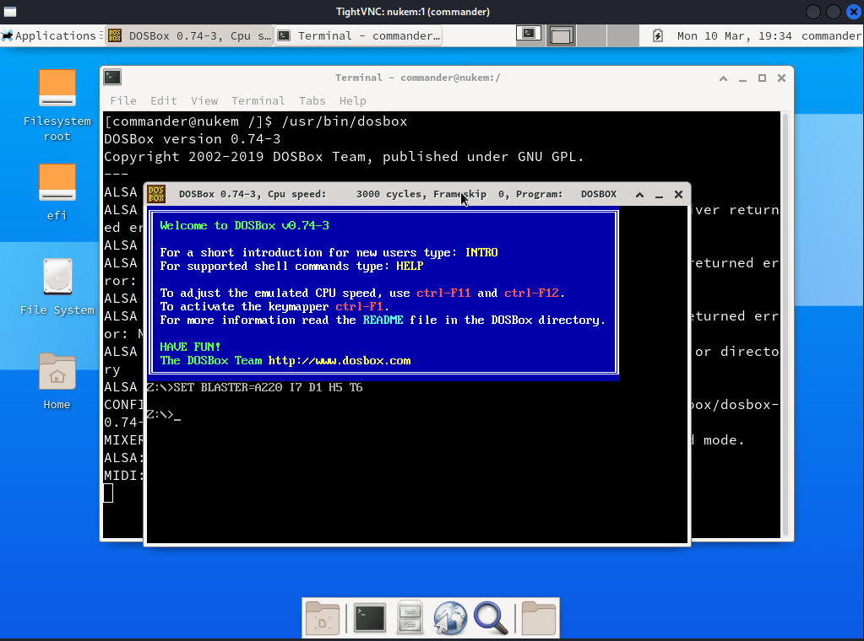Switch to Terminal taskbar button
Image resolution: width=864 pixels, height=641 pixels.
(x=359, y=35)
